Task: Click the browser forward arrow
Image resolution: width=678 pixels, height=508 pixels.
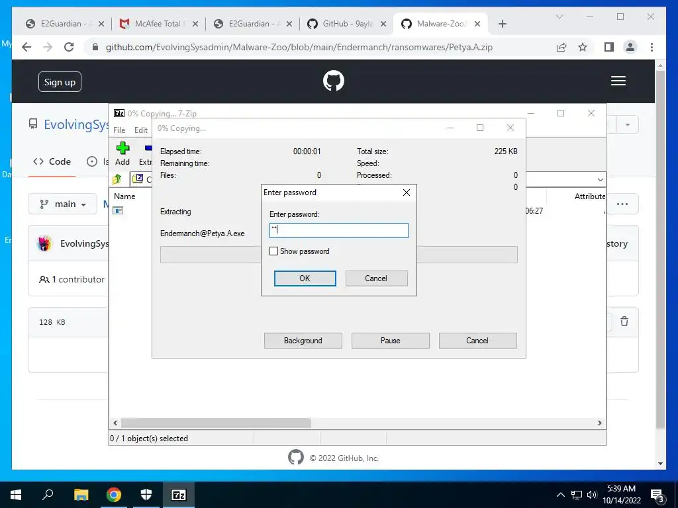Action: tap(48, 47)
